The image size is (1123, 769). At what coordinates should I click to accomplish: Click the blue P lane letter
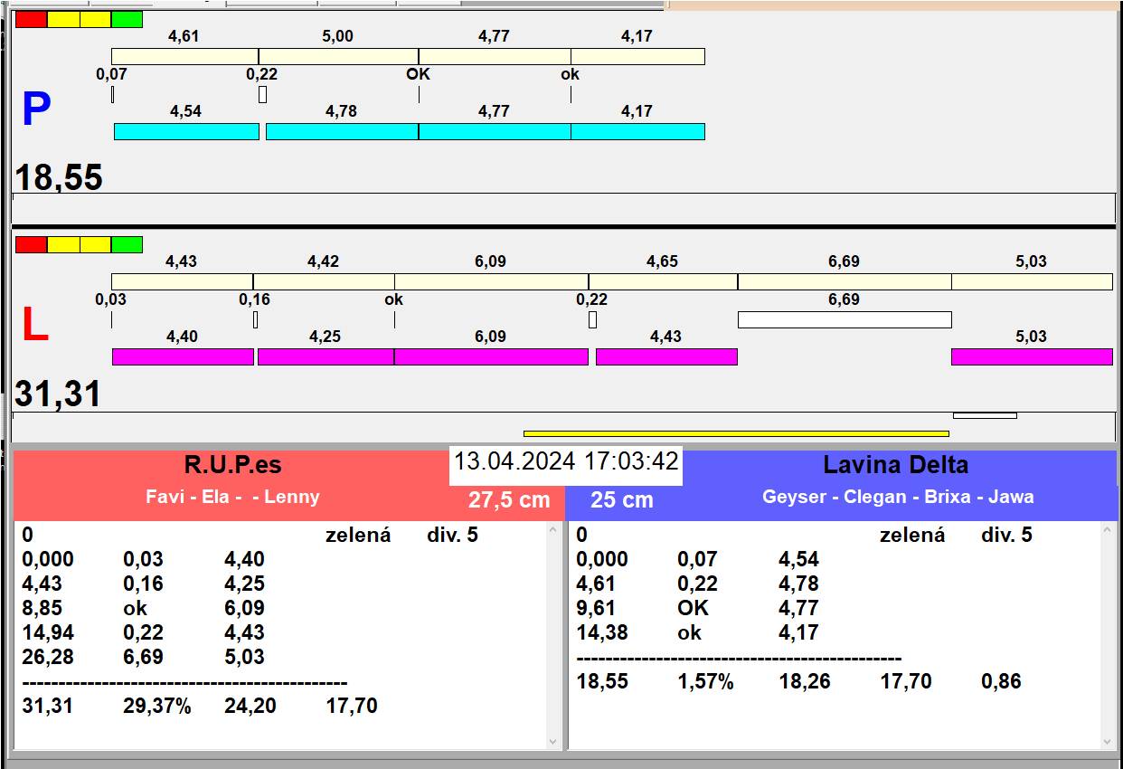click(x=35, y=110)
